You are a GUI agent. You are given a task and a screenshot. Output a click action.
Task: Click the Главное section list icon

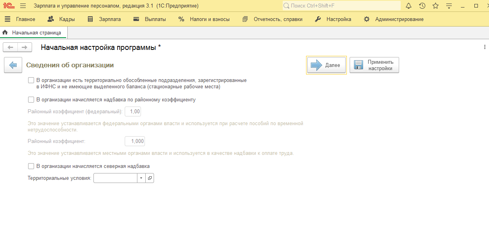point(8,19)
